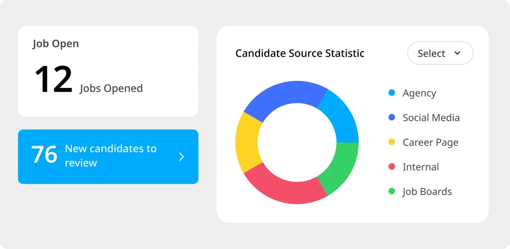Click the Career Page yellow legend dot

click(392, 142)
